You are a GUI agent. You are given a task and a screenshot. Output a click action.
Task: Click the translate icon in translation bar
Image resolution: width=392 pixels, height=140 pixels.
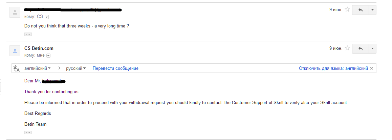(x=17, y=68)
